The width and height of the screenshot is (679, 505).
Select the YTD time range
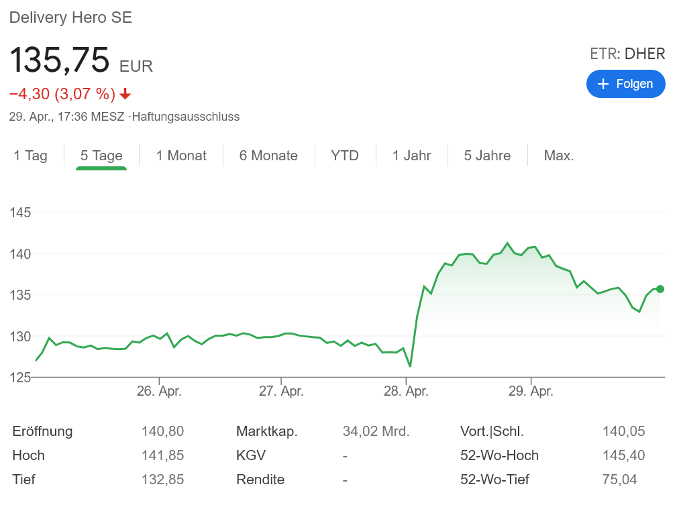click(345, 156)
